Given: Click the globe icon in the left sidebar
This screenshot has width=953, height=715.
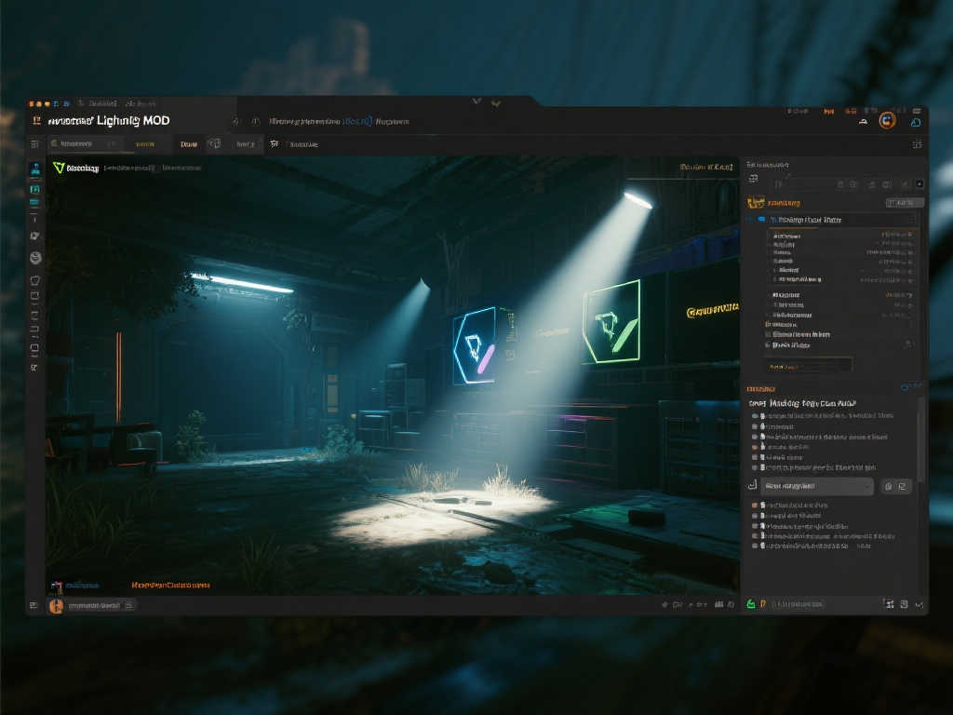Looking at the screenshot, I should click(x=35, y=258).
